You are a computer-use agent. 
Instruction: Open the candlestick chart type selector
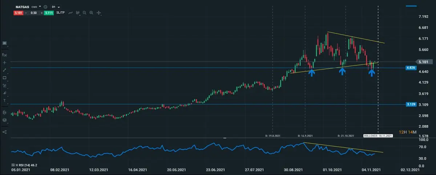tap(77, 13)
